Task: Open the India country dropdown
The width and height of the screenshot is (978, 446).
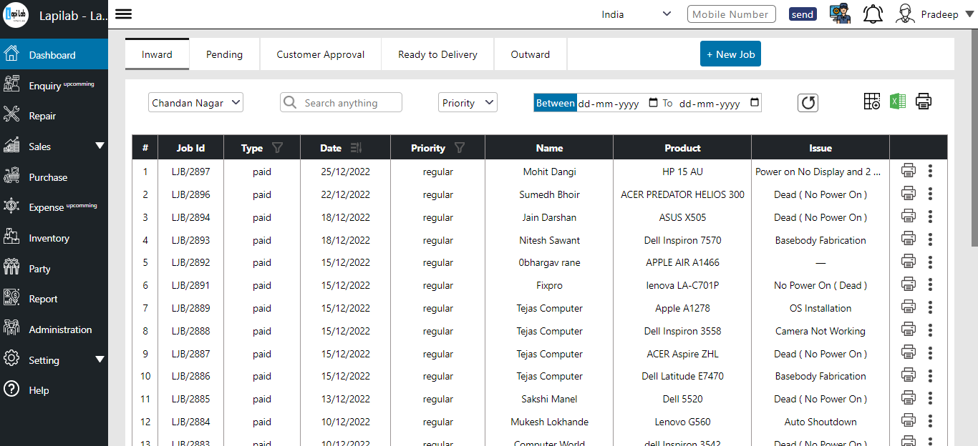Action: tap(636, 14)
